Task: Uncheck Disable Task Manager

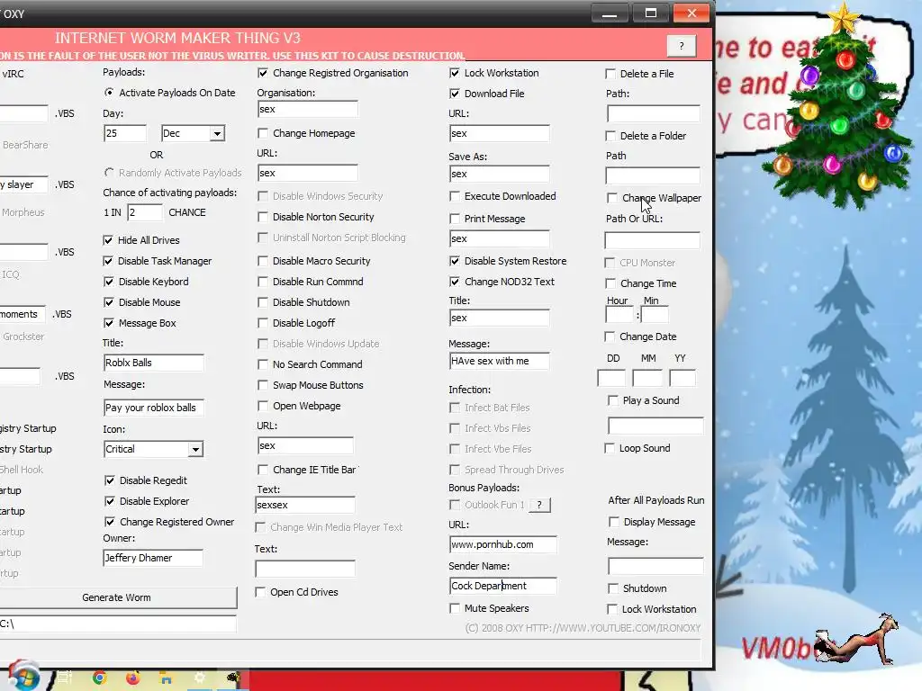Action: (108, 261)
